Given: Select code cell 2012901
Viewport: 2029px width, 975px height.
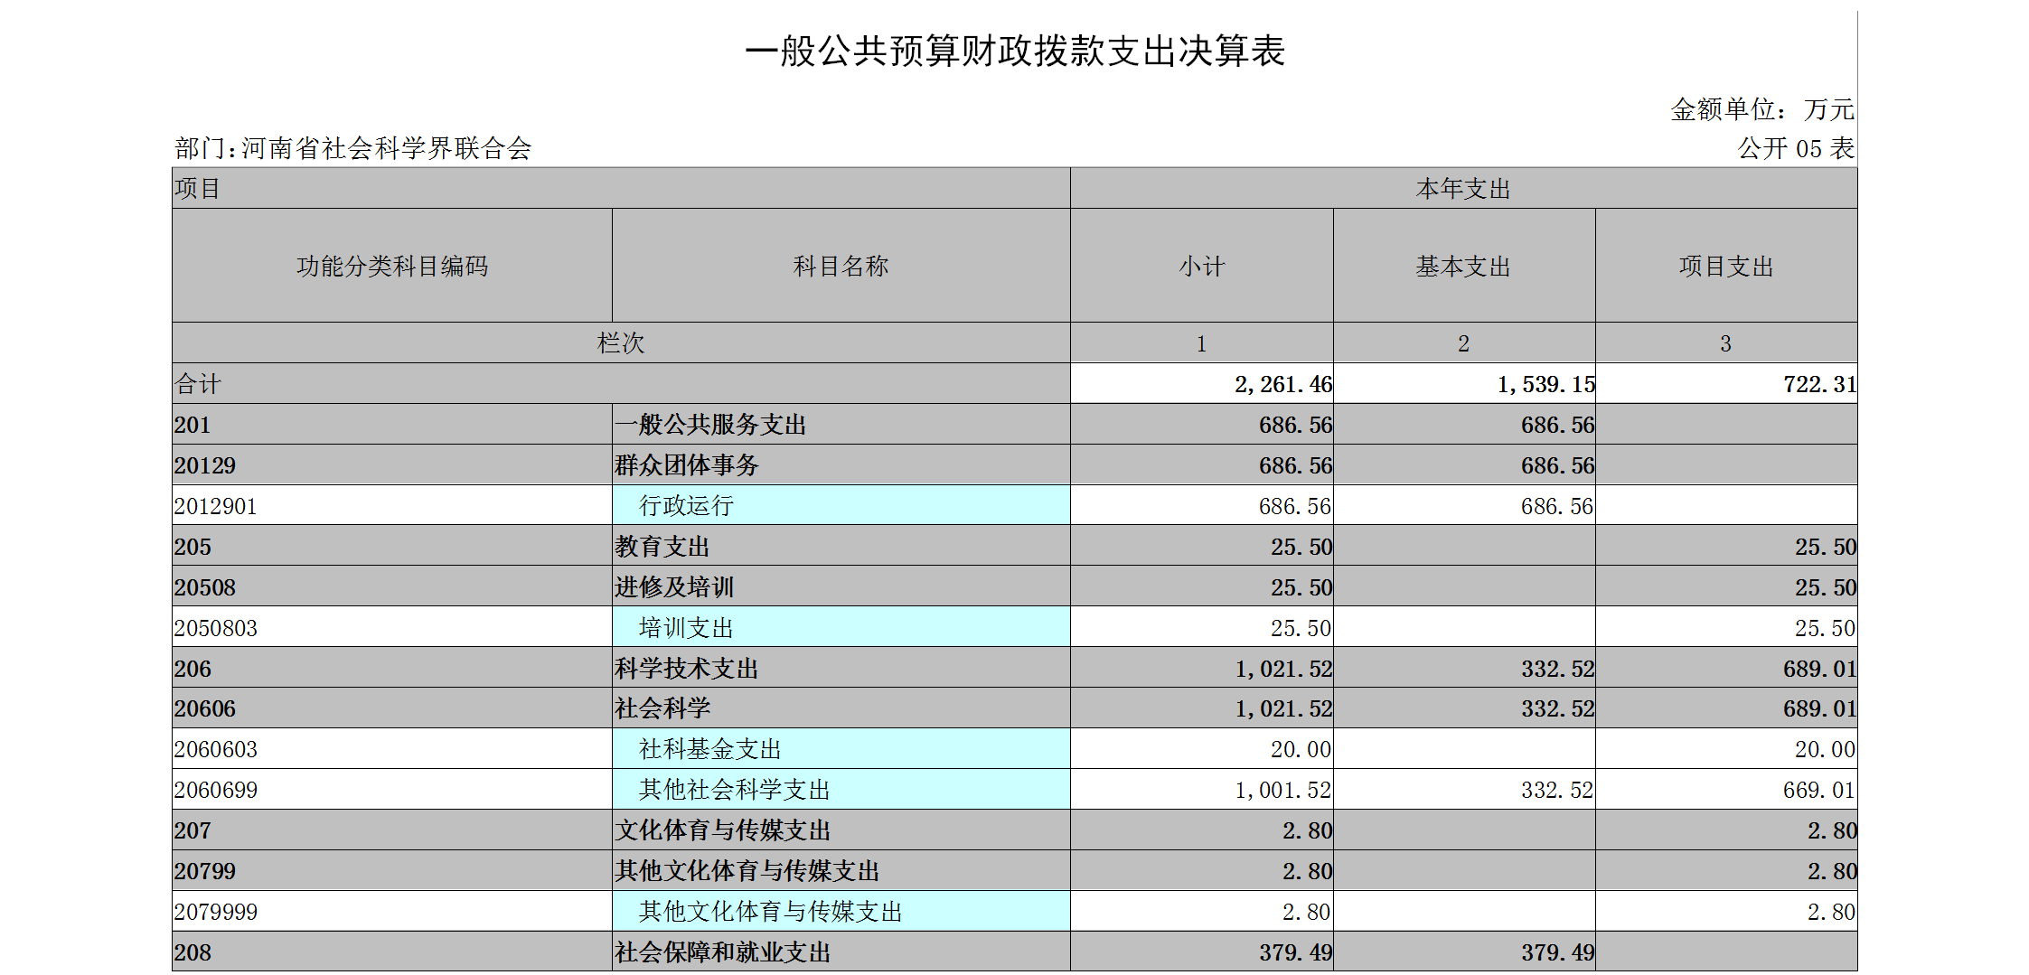Looking at the screenshot, I should [392, 505].
